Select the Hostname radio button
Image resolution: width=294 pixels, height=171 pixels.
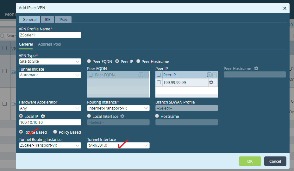157,116
